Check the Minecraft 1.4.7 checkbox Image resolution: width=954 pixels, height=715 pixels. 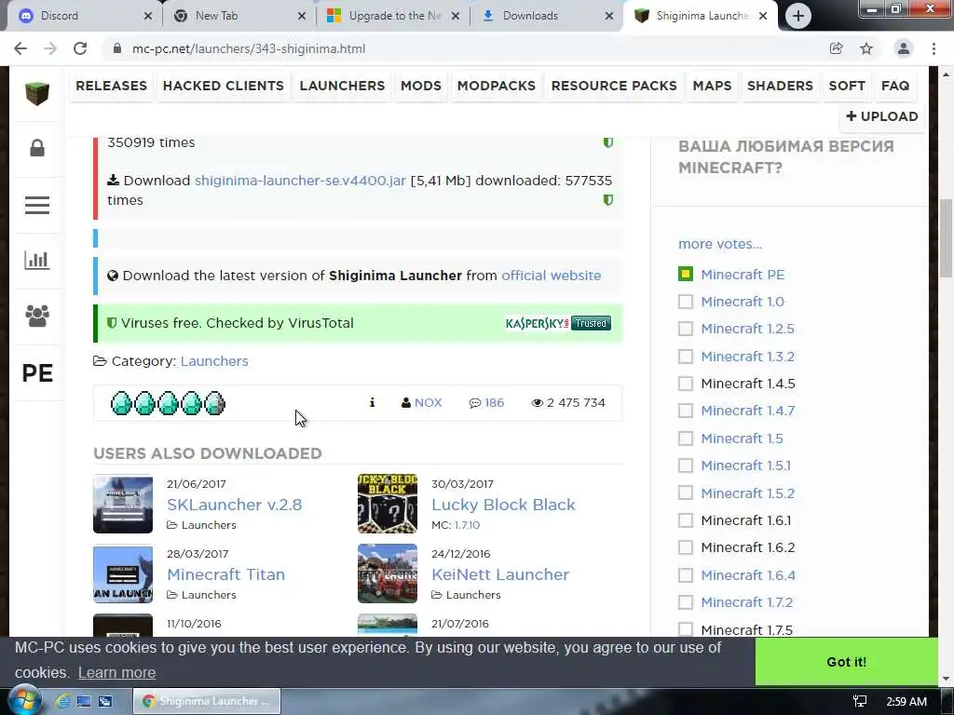click(x=685, y=411)
